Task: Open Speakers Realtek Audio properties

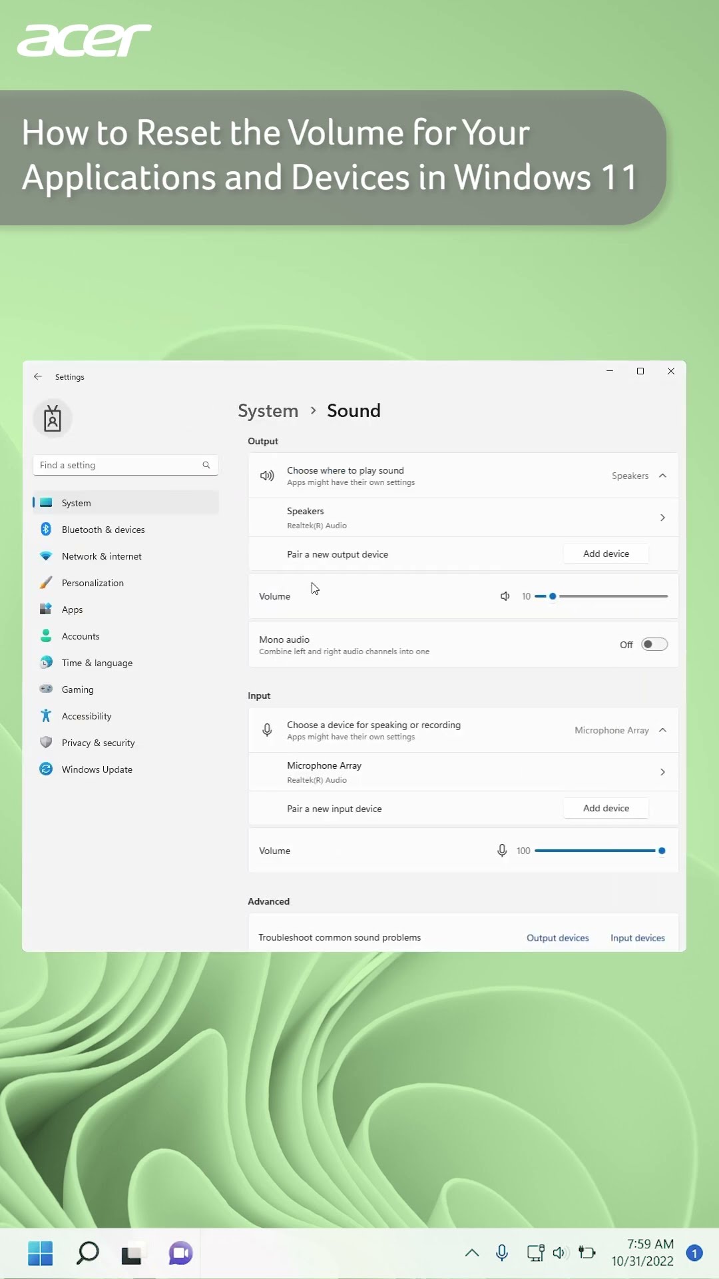Action: pos(463,518)
